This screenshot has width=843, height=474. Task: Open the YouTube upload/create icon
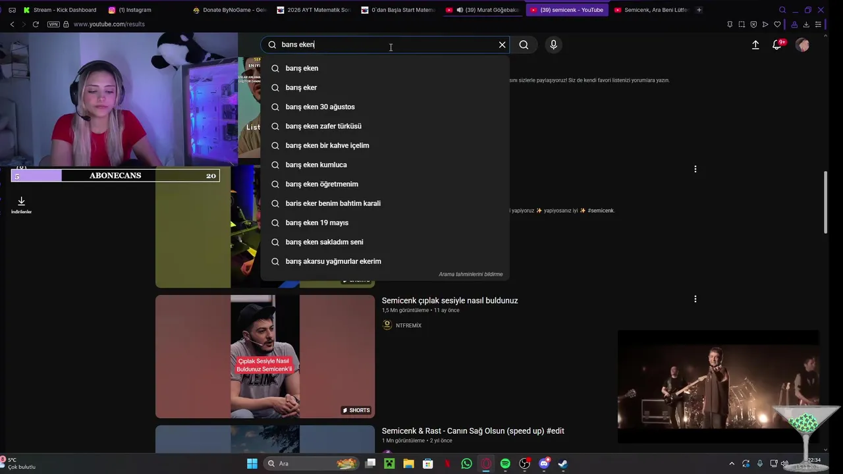tap(755, 45)
